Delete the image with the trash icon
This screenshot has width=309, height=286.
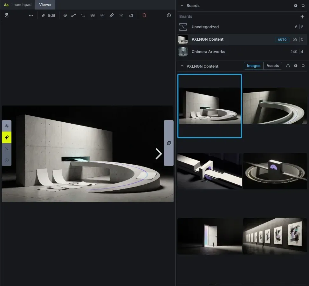click(x=144, y=15)
